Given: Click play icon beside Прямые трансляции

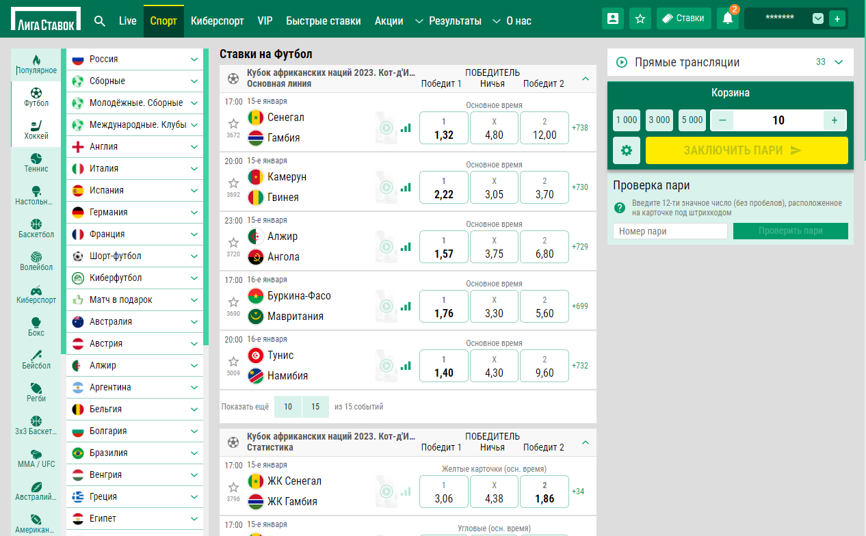Looking at the screenshot, I should (622, 62).
